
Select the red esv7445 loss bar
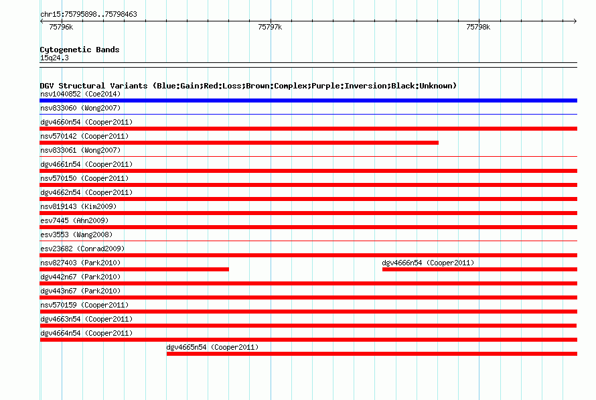click(x=308, y=227)
